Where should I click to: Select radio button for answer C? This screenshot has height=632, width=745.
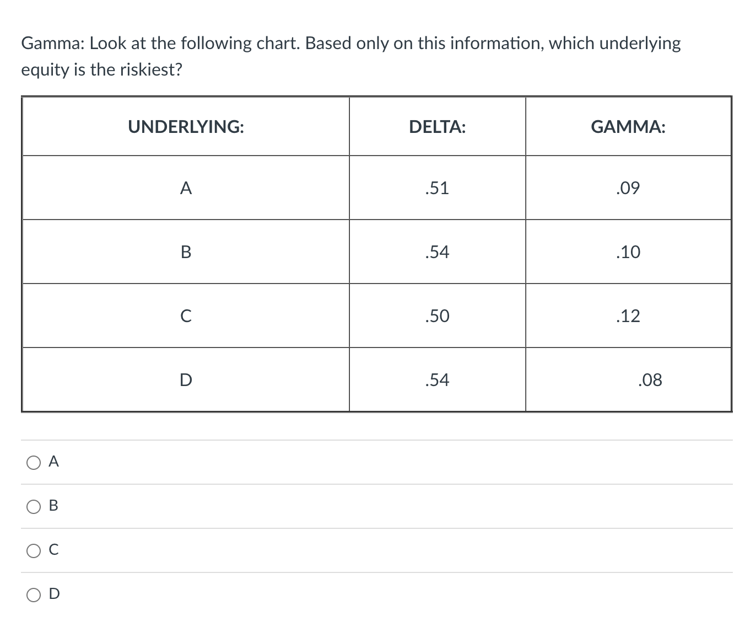(x=33, y=550)
